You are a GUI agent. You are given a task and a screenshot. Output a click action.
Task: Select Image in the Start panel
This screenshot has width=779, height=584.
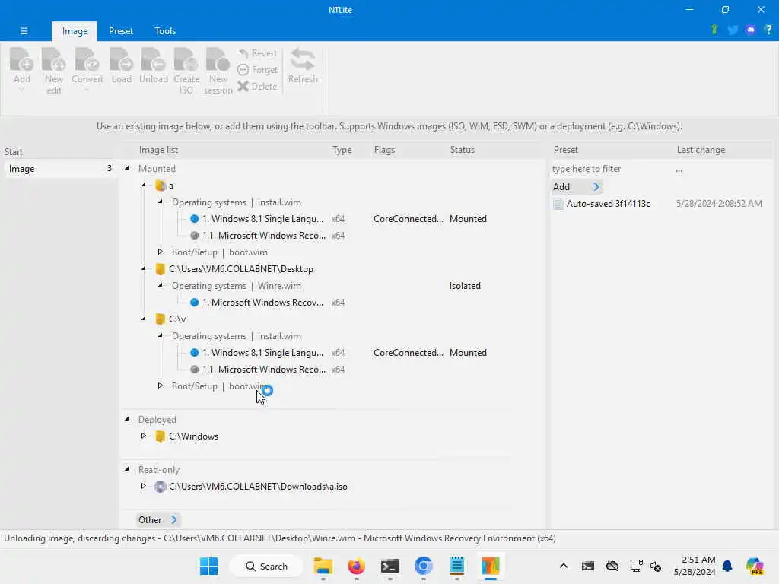point(60,169)
